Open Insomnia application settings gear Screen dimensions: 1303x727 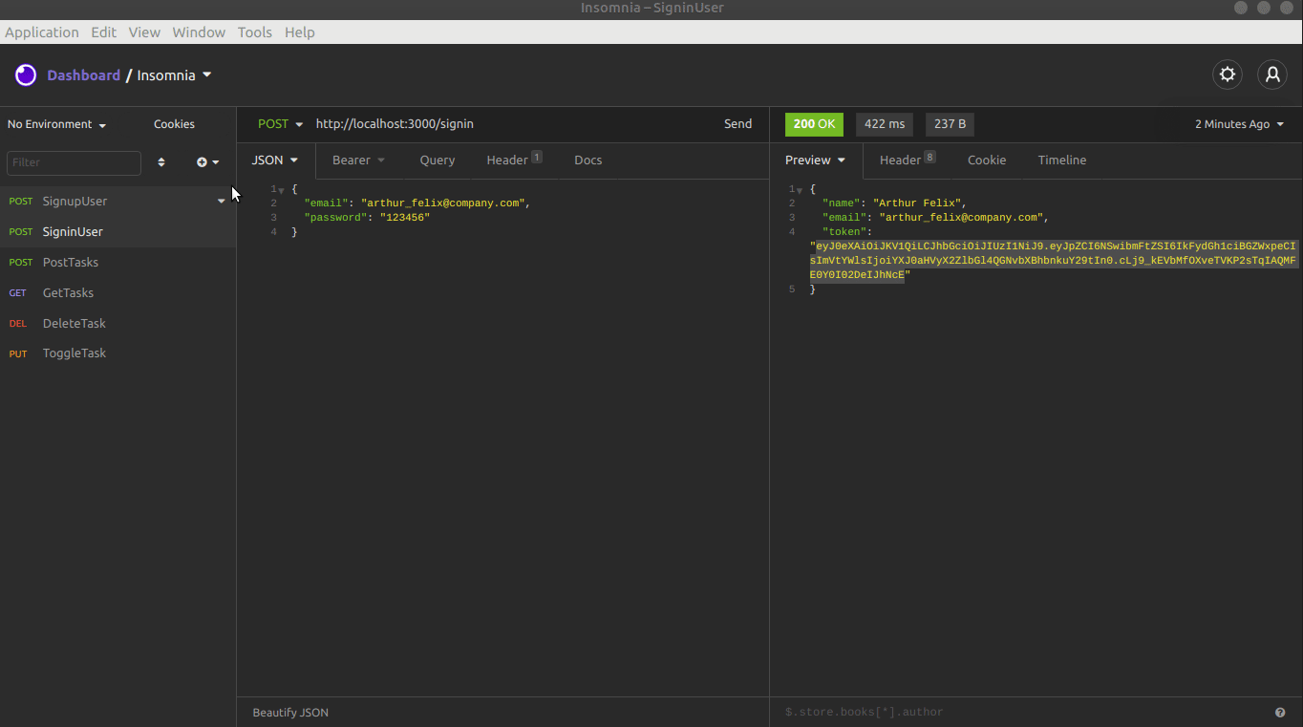pos(1227,74)
